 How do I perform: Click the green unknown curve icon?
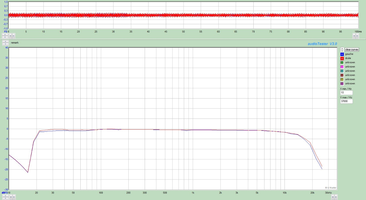point(342,62)
